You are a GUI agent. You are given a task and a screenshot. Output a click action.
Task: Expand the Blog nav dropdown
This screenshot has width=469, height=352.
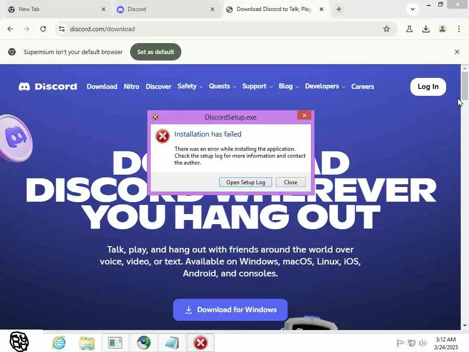coord(289,87)
